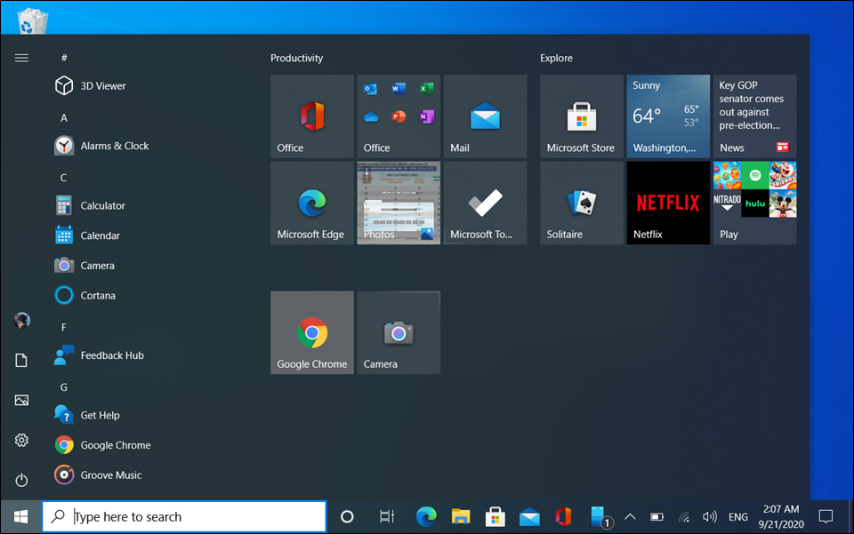Jump to the letter C app section

pyautogui.click(x=64, y=178)
